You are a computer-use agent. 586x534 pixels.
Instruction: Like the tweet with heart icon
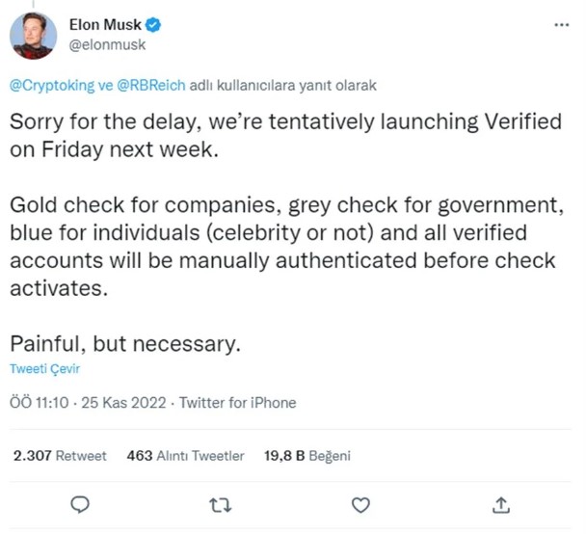coord(360,504)
